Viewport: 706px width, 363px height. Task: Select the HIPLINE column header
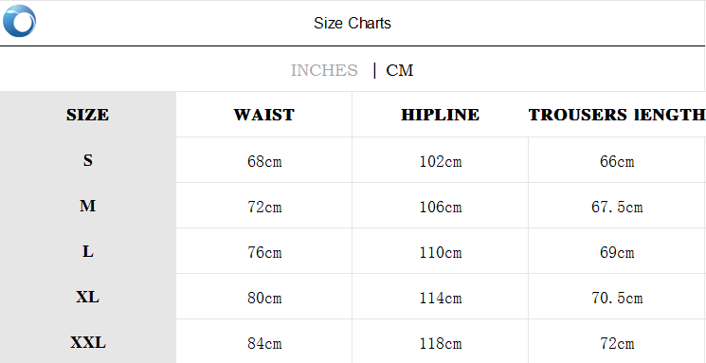point(440,115)
